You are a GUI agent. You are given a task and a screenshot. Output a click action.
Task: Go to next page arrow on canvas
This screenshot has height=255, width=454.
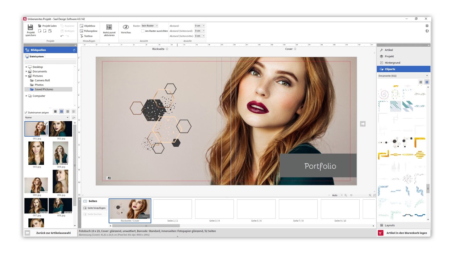362,124
